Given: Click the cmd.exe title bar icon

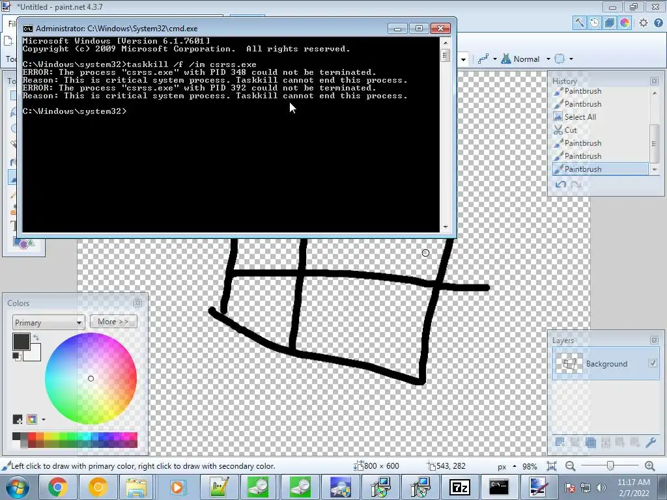Looking at the screenshot, I should (x=28, y=29).
